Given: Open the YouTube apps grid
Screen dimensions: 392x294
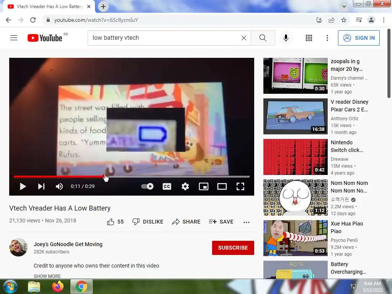Looking at the screenshot, I should click(309, 38).
